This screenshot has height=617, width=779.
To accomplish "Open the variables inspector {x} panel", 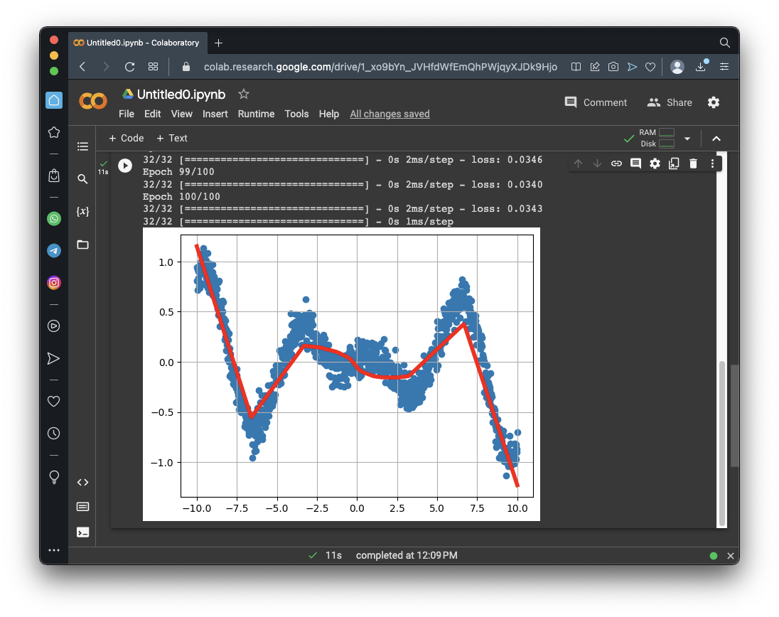I will (x=82, y=212).
